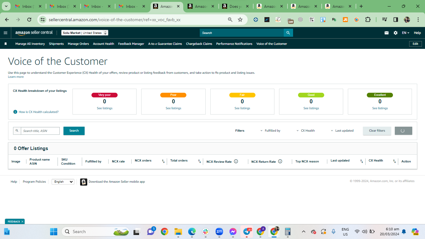Go back to the previous page
The height and width of the screenshot is (239, 425).
click(7, 20)
